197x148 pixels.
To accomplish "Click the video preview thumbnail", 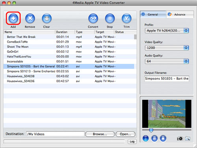I will point(167,114).
